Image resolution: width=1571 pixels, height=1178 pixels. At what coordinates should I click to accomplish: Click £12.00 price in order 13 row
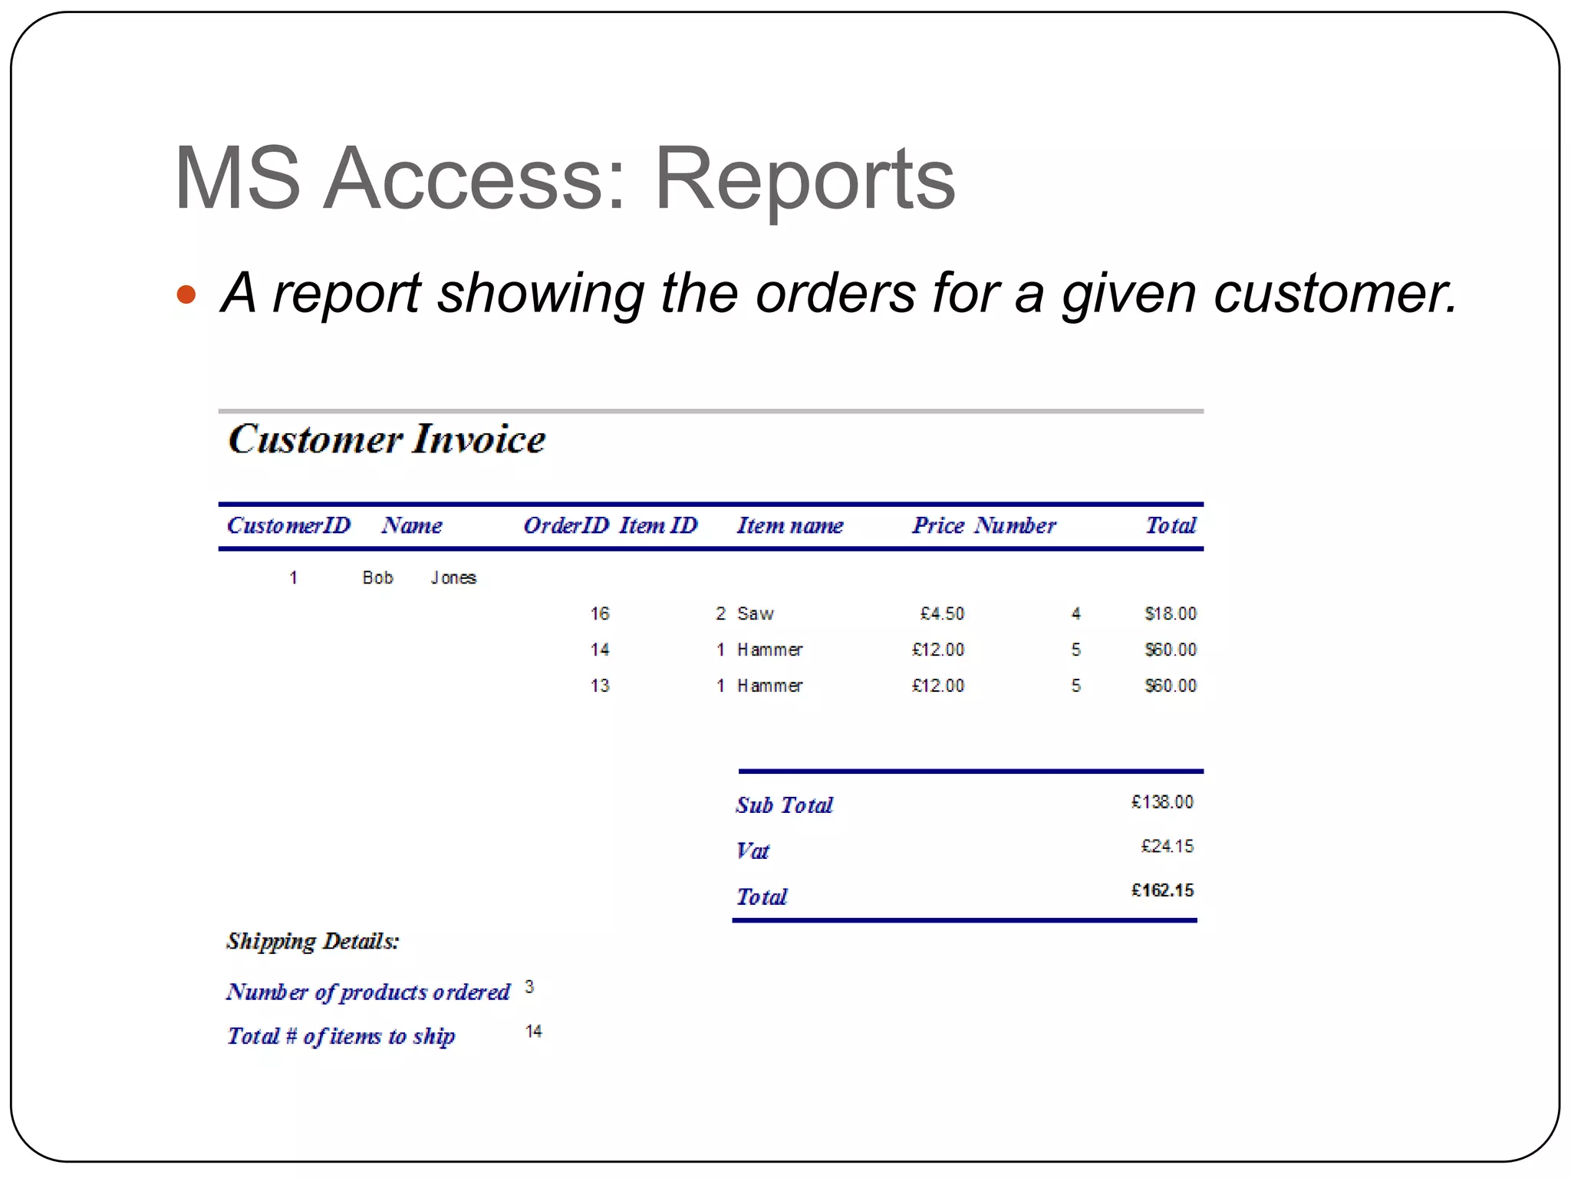point(937,686)
